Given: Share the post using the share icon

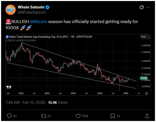Looking at the screenshot, I should (147, 116).
